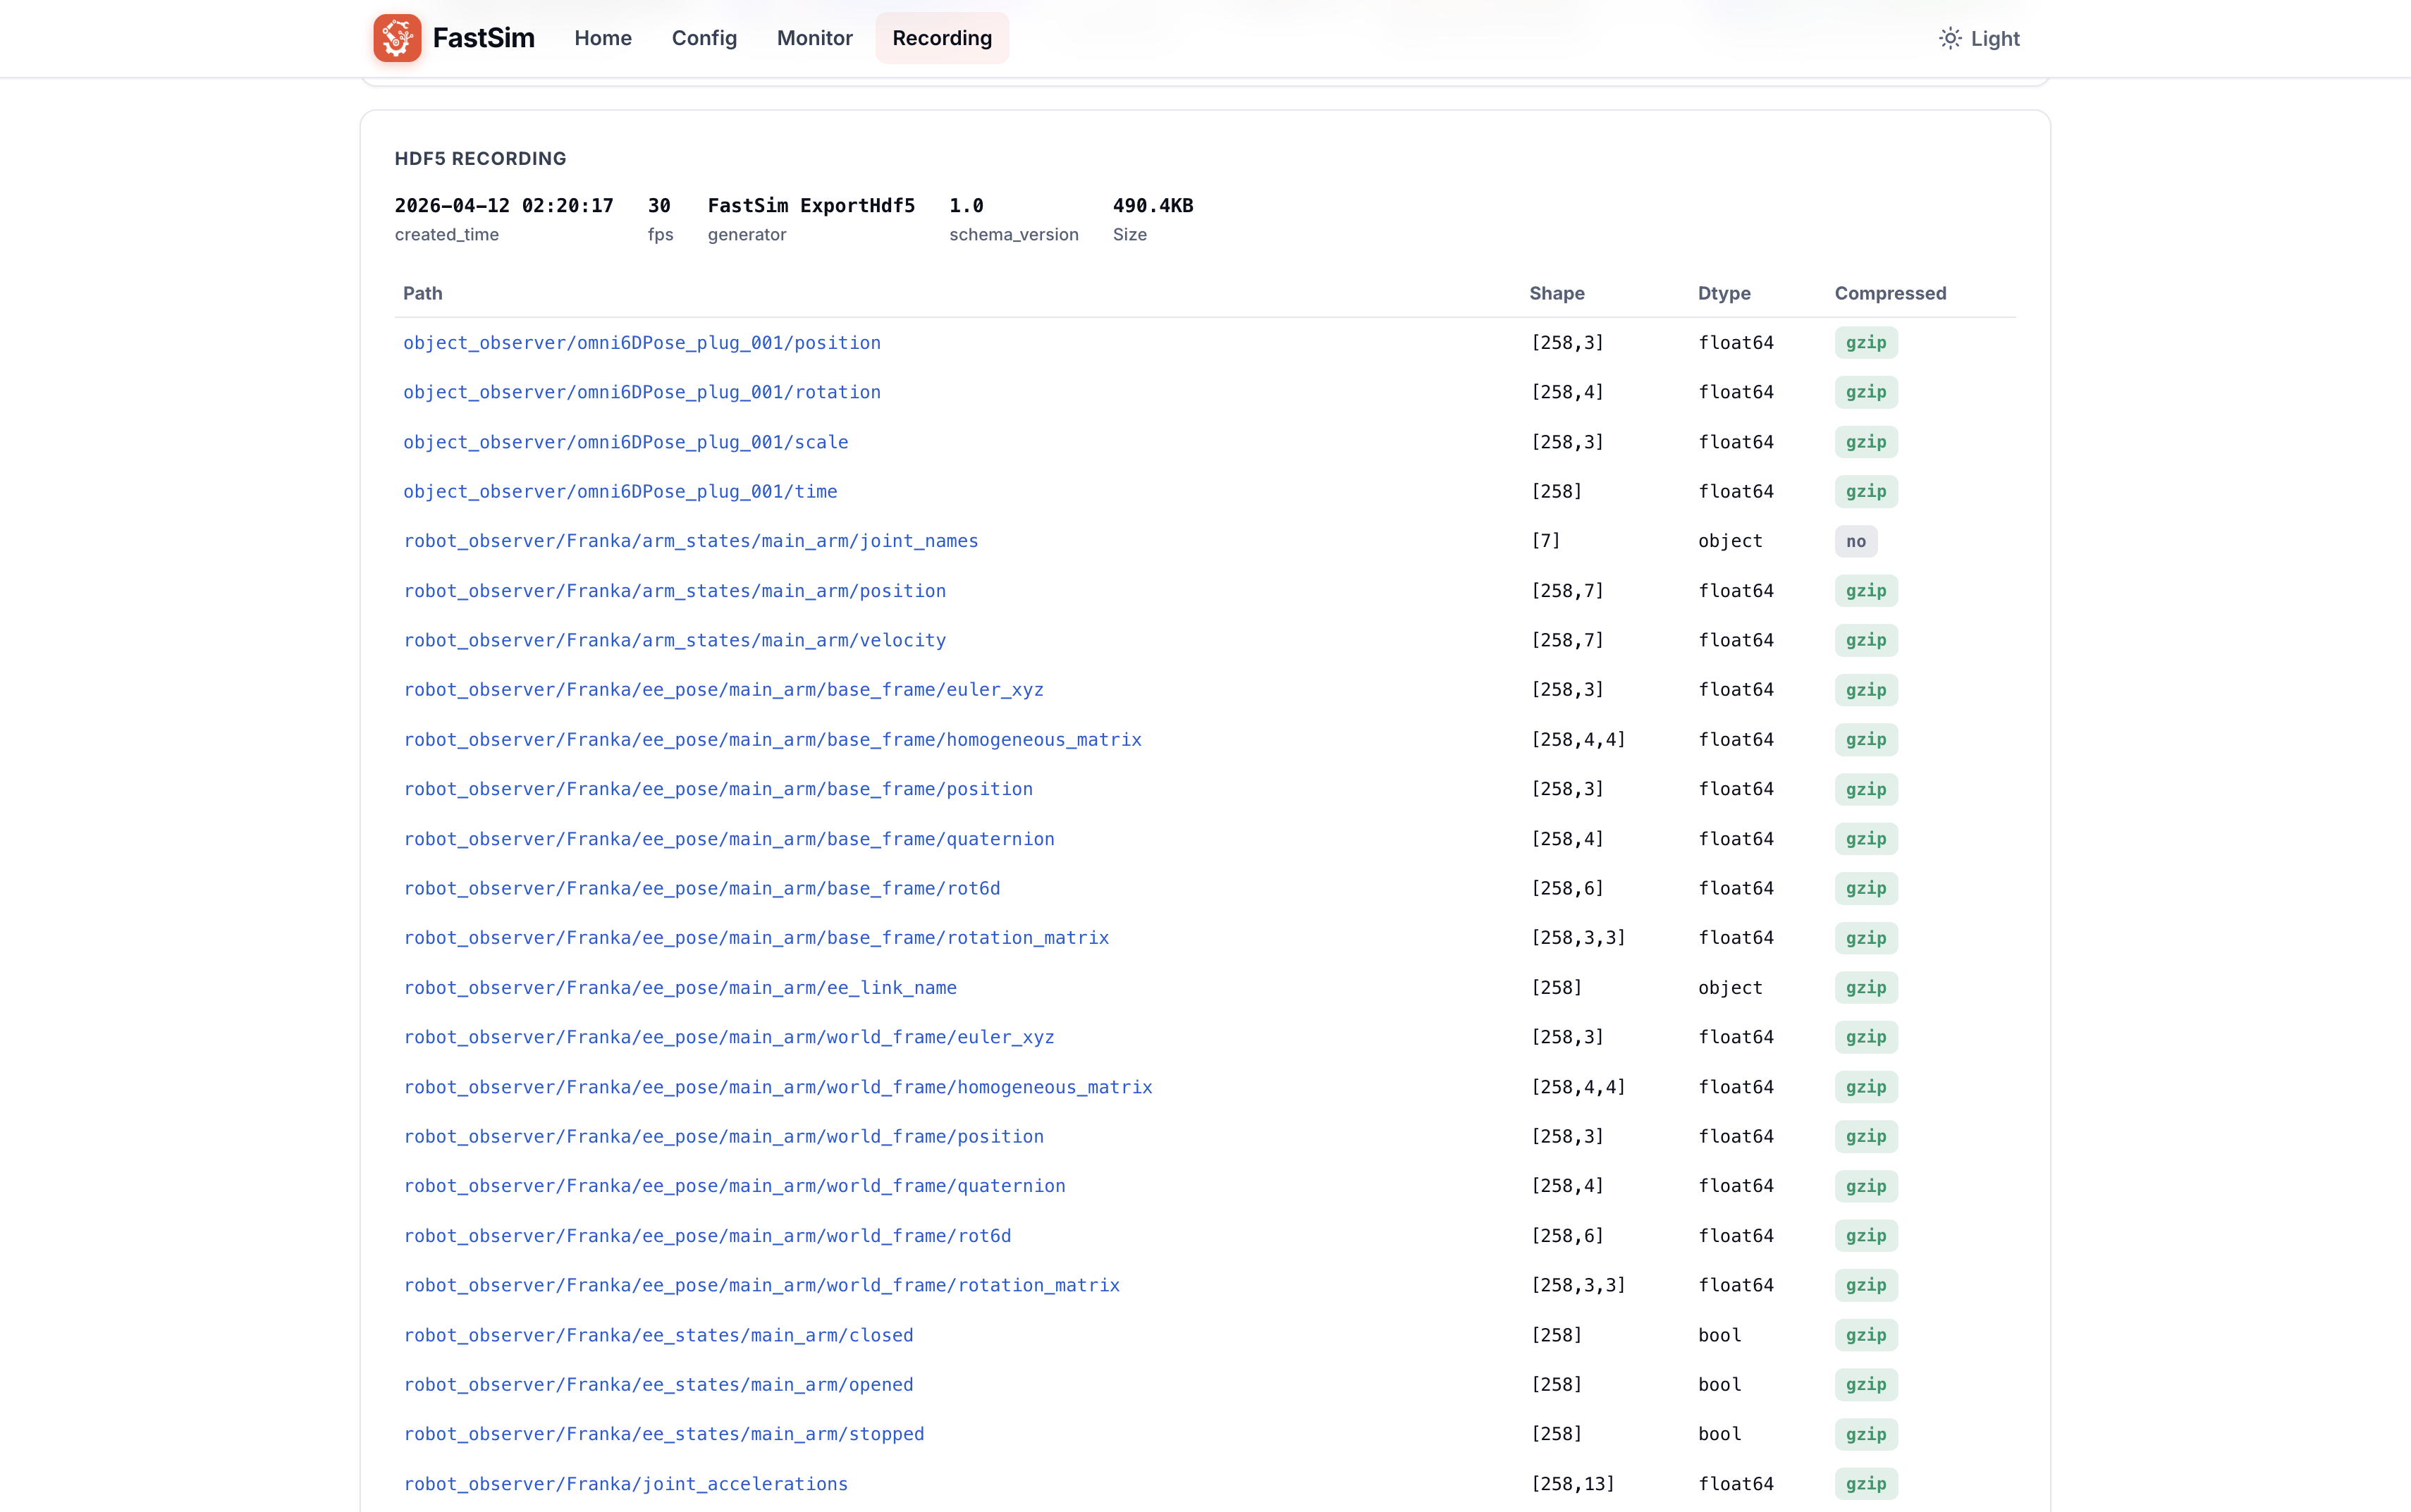Open arm_states/main_arm/position link
Screen dimensions: 2411x1512
(675, 591)
